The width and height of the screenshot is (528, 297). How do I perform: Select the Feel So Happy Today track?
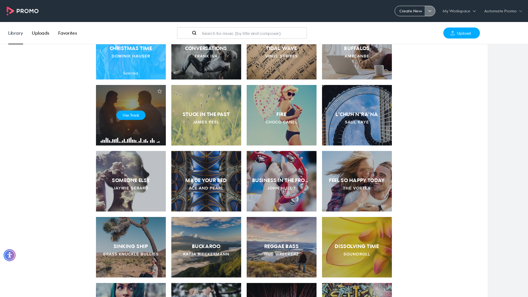[x=357, y=181]
